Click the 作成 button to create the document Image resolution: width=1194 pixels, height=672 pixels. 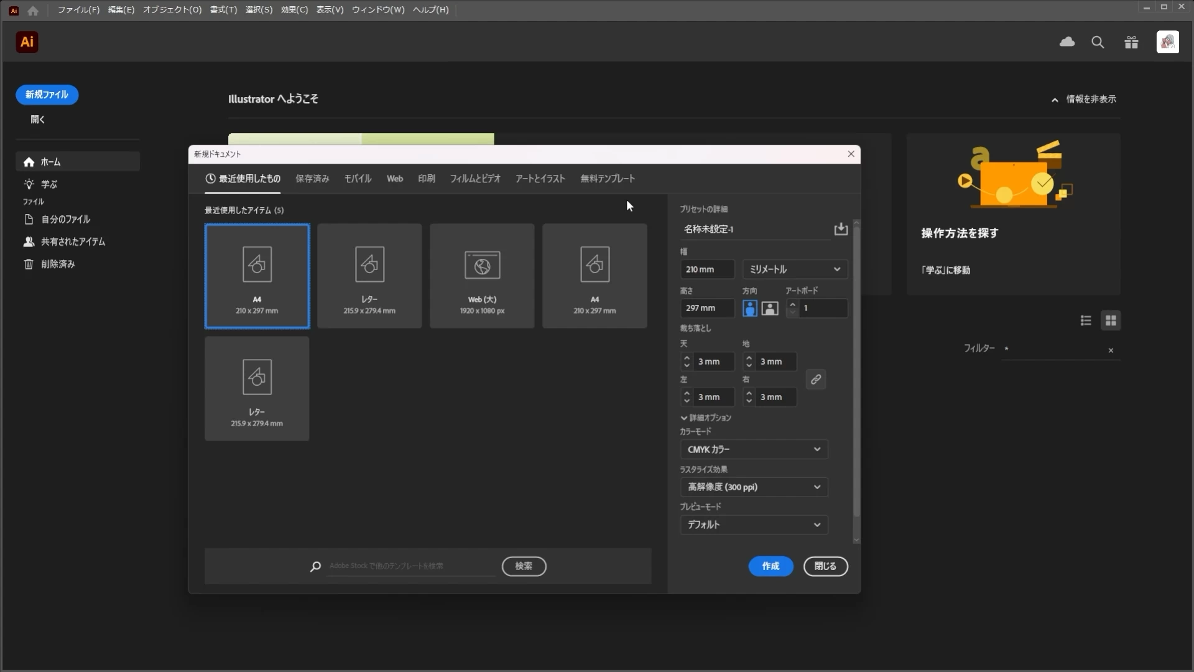[x=771, y=566]
